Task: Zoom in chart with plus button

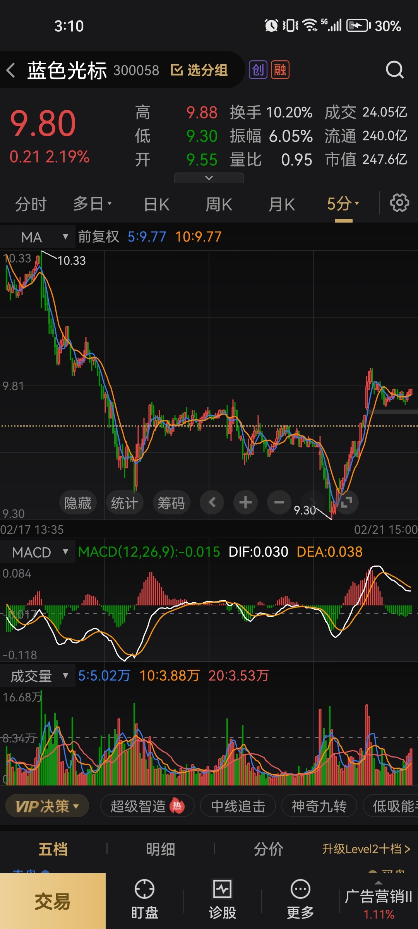Action: (245, 502)
